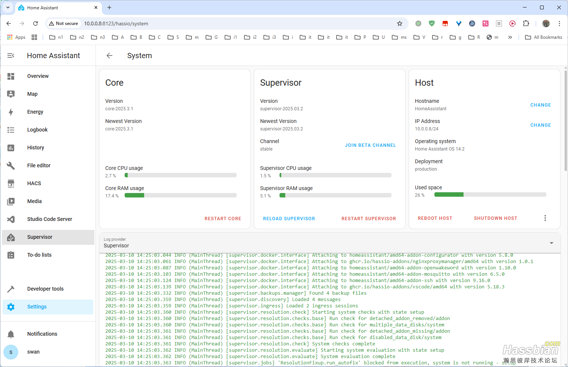This screenshot has width=568, height=367.
Task: Open the Notifications bell icon
Action: [11, 334]
